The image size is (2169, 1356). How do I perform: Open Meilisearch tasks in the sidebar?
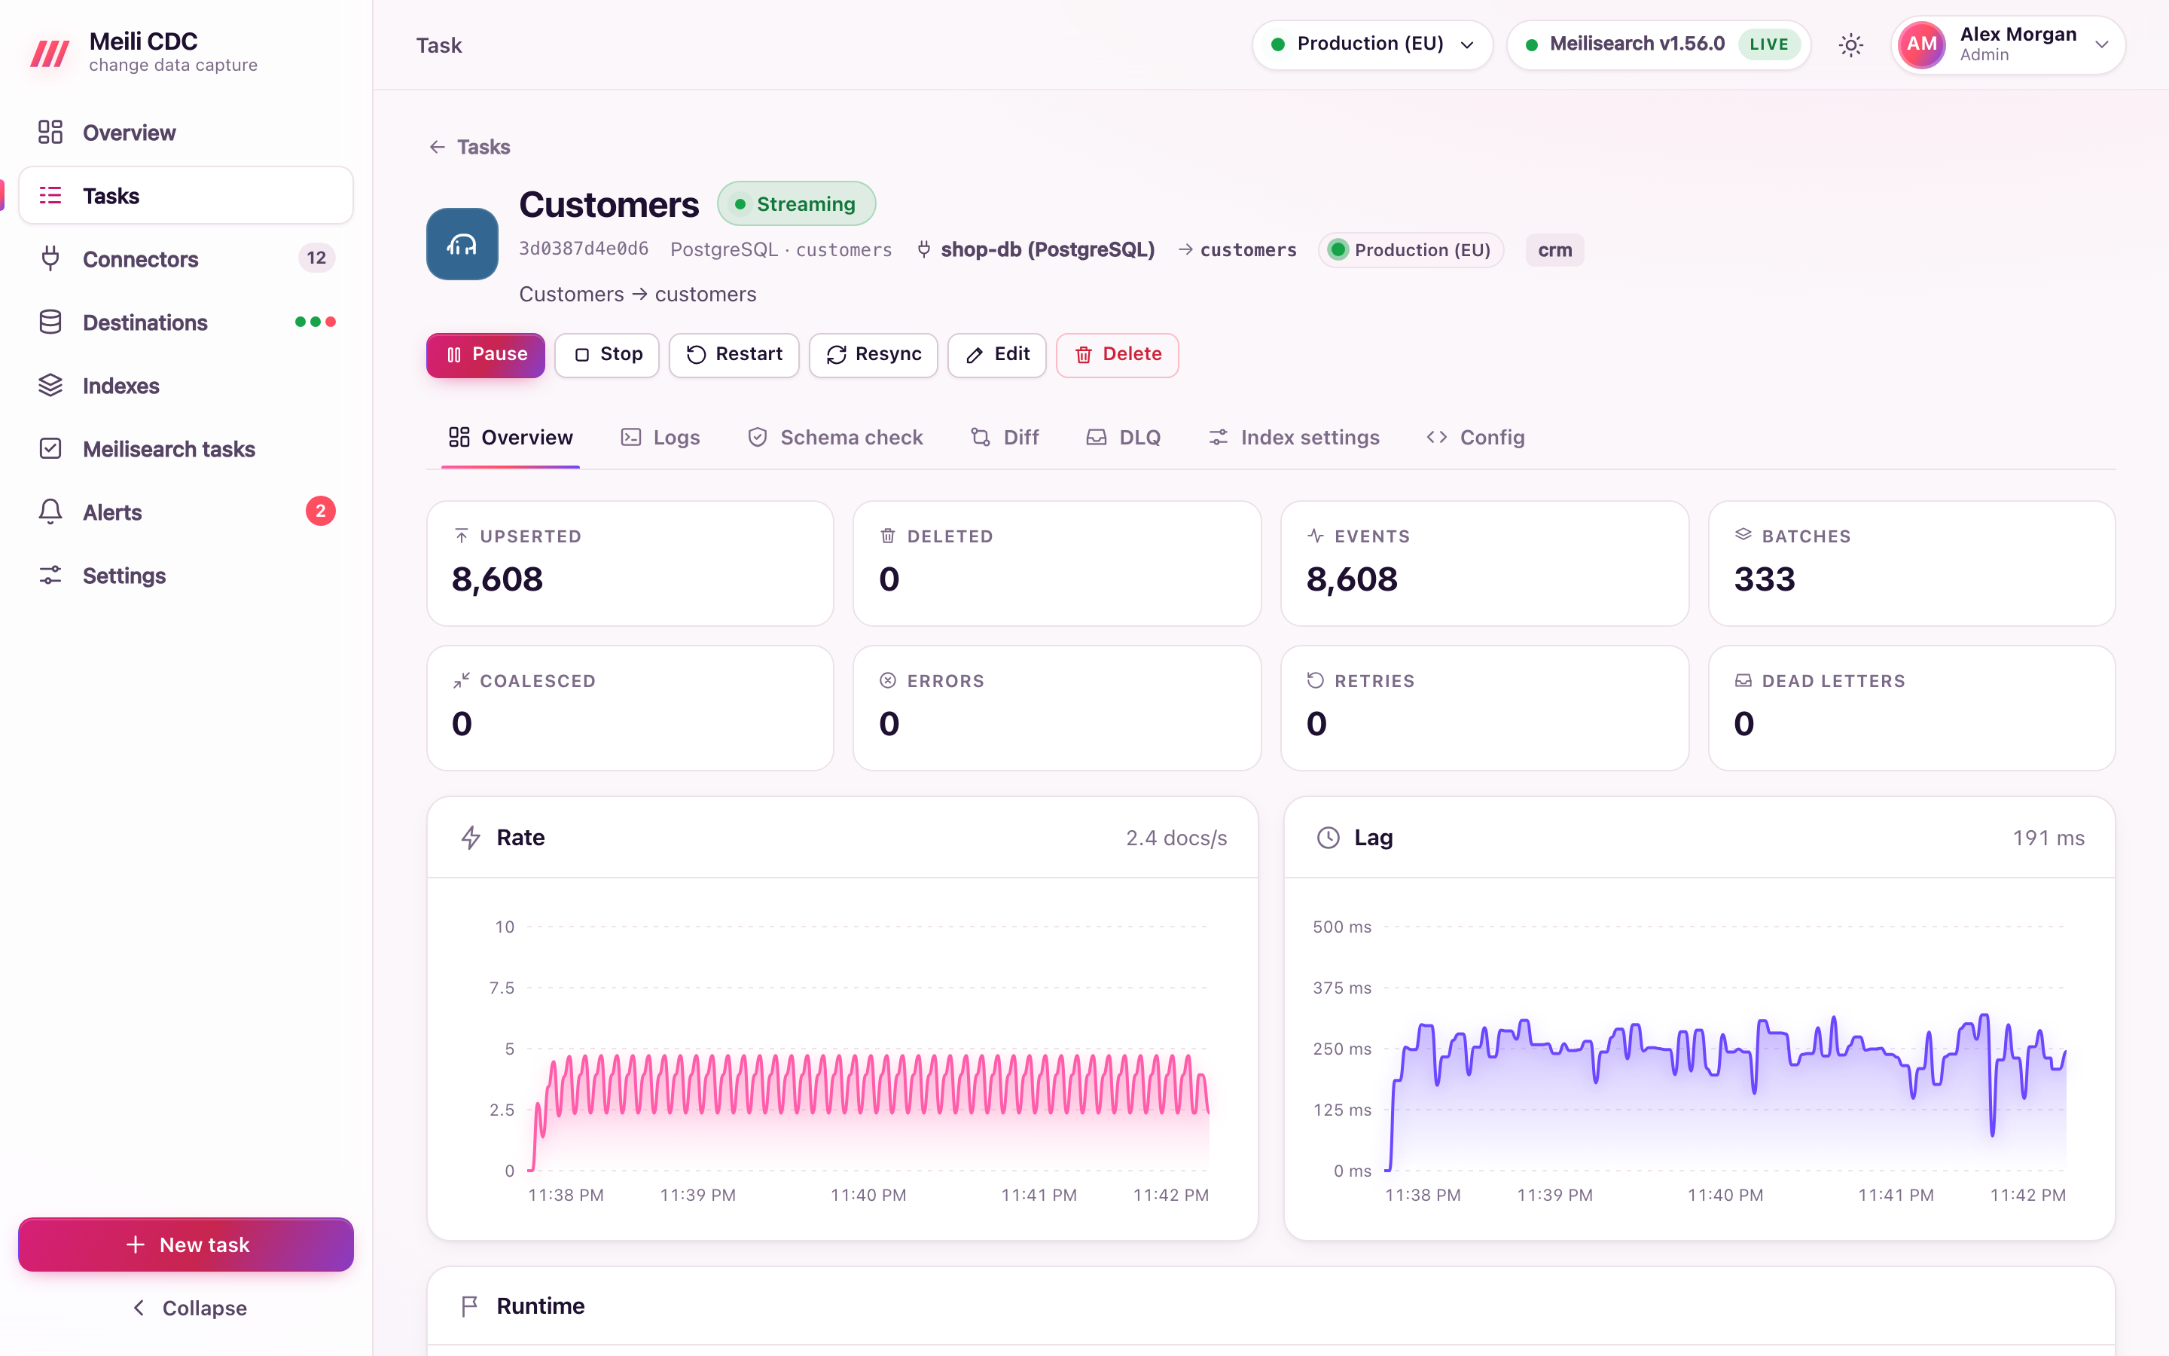(x=185, y=448)
